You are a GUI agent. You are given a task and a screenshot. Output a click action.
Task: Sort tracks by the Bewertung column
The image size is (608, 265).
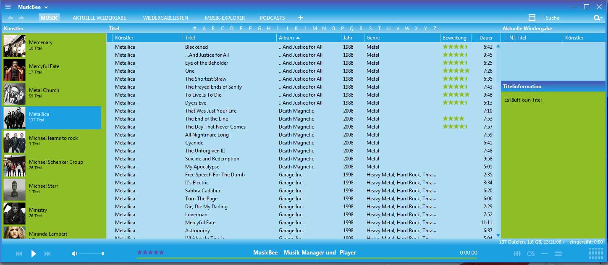(x=456, y=38)
